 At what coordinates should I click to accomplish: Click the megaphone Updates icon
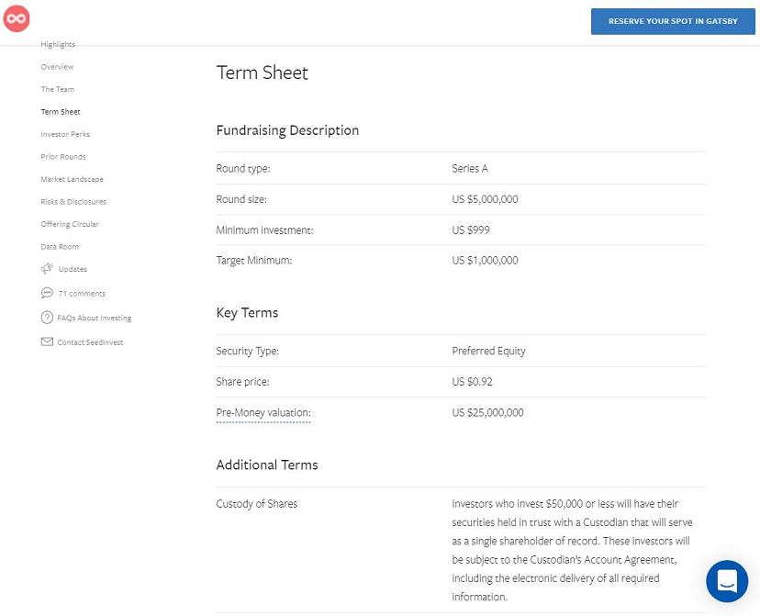tap(47, 269)
